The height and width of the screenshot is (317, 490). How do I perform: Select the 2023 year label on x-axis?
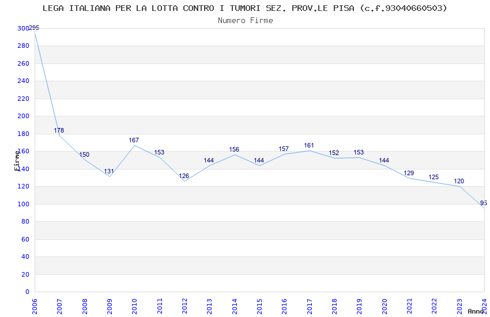tap(459, 306)
